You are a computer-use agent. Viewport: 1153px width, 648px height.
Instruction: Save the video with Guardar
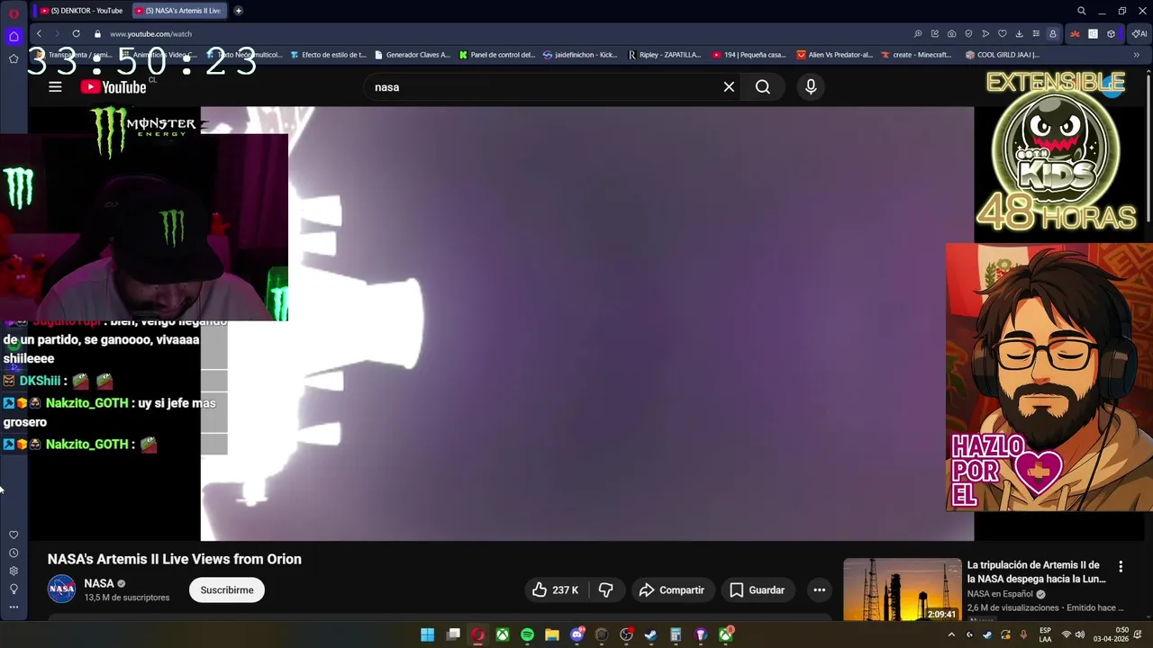click(x=757, y=590)
